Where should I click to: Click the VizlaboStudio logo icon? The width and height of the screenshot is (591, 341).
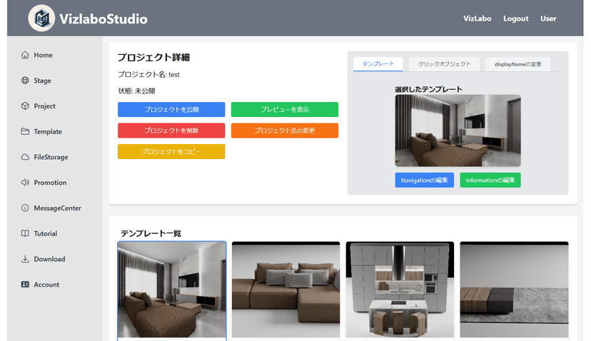(x=41, y=18)
